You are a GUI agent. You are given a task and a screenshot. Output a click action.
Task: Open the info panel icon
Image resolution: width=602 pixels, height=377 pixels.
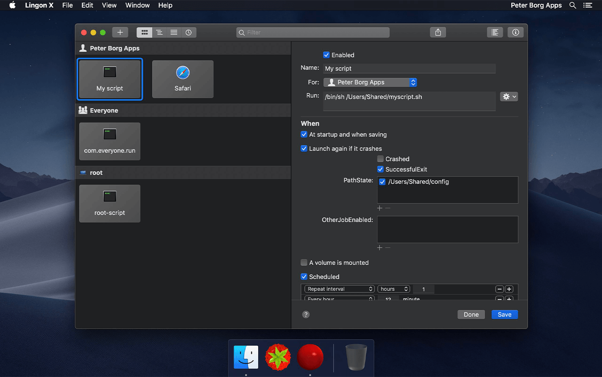[x=516, y=32]
